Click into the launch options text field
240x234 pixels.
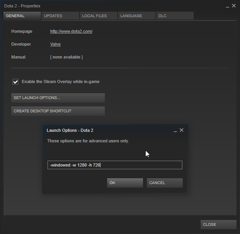coord(115,165)
